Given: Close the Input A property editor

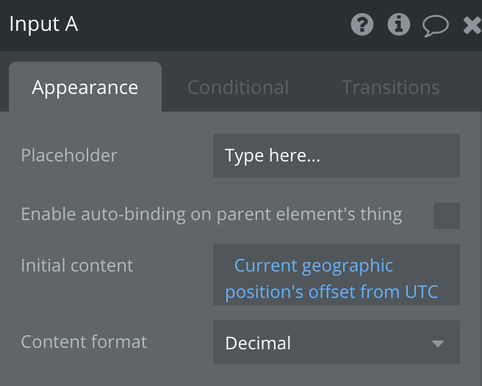Looking at the screenshot, I should click(472, 26).
